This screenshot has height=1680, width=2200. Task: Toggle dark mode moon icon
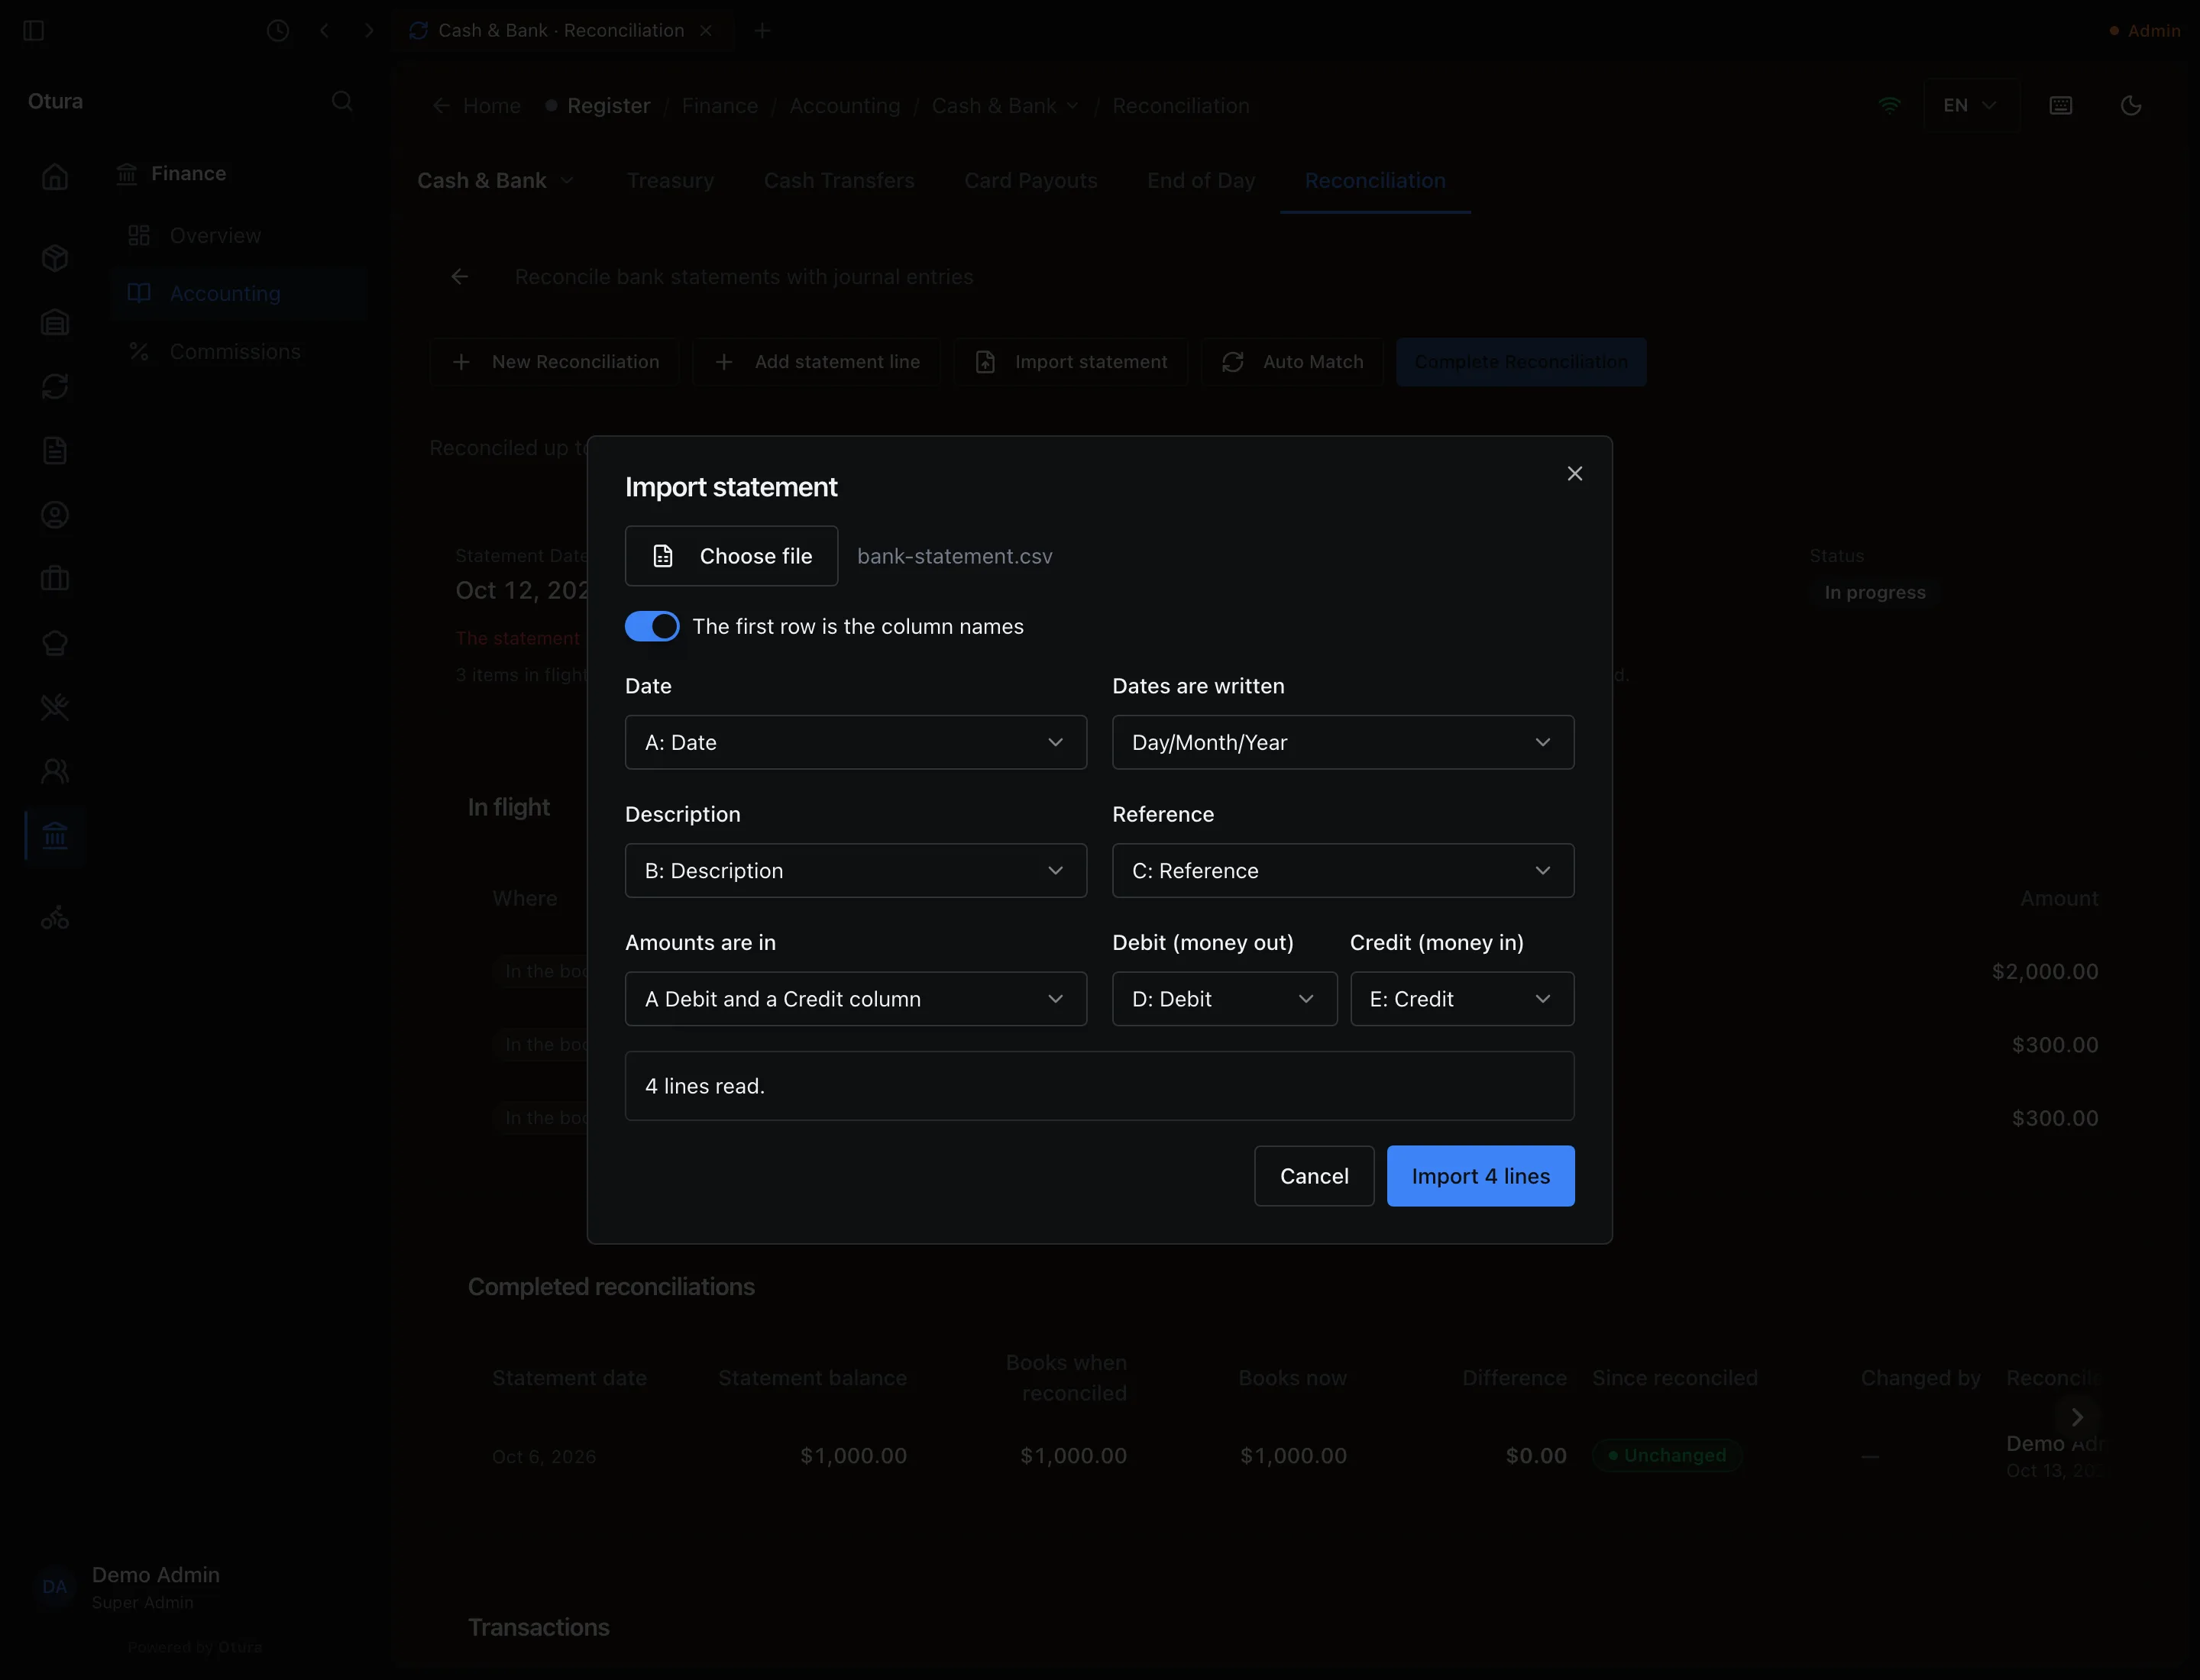2131,105
